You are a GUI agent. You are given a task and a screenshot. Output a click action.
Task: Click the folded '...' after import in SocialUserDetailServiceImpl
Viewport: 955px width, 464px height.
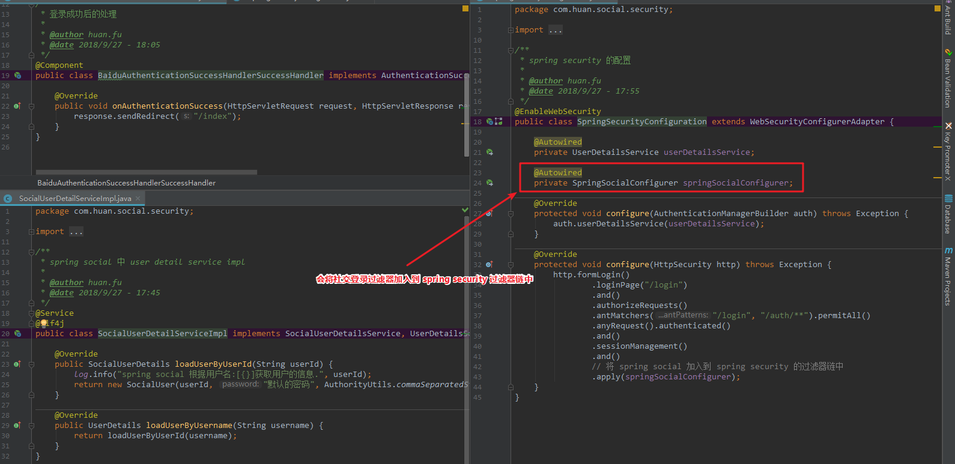[76, 232]
